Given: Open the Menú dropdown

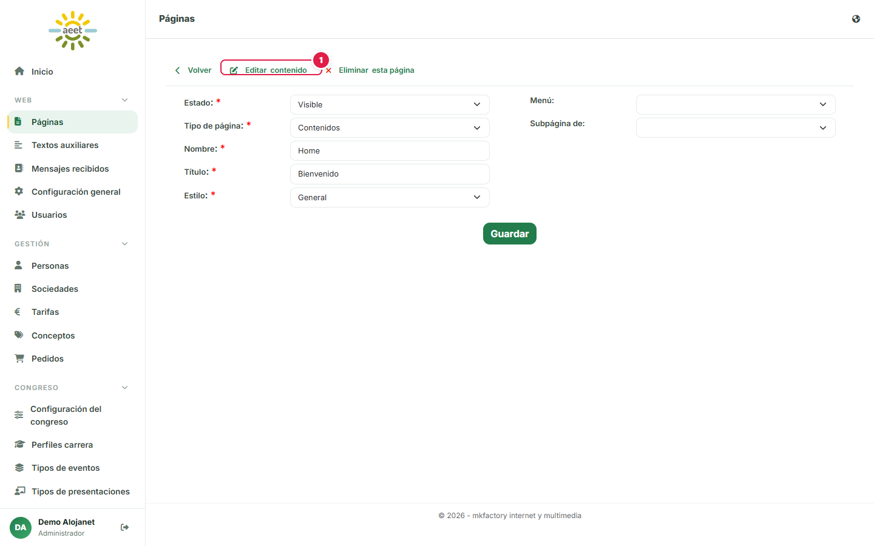Looking at the screenshot, I should [736, 104].
